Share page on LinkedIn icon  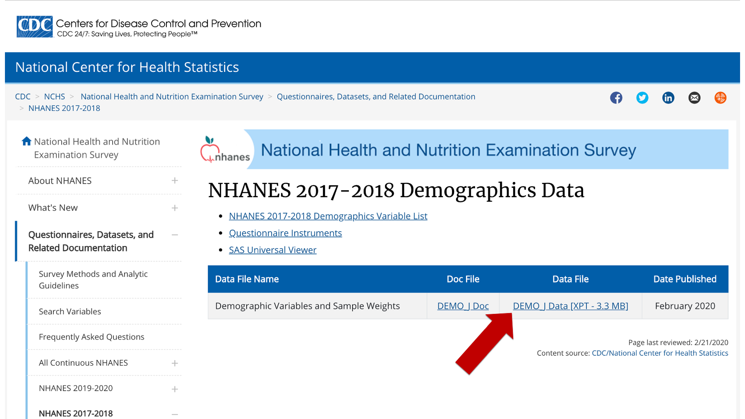[668, 98]
